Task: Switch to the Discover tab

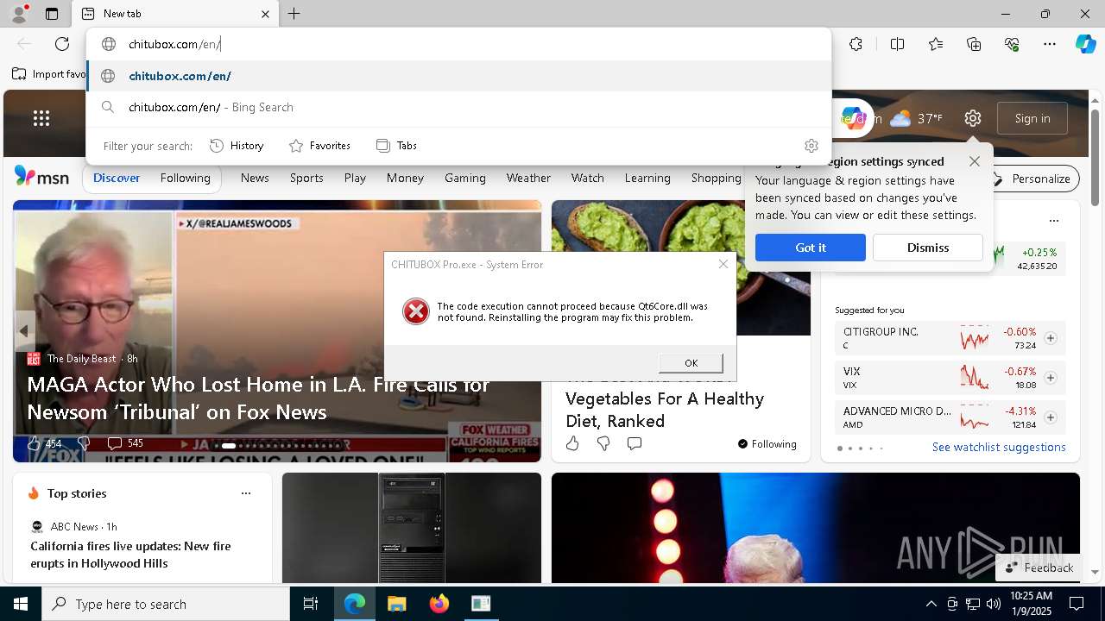Action: 117,178
